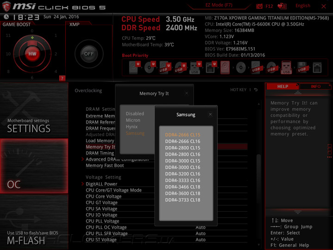Open Memory Fast Boot setting
This screenshot has width=333, height=250.
(x=105, y=165)
